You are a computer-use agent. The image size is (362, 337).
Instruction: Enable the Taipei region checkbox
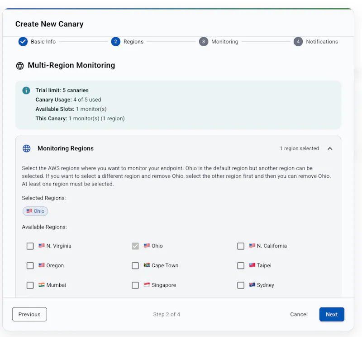pyautogui.click(x=241, y=266)
